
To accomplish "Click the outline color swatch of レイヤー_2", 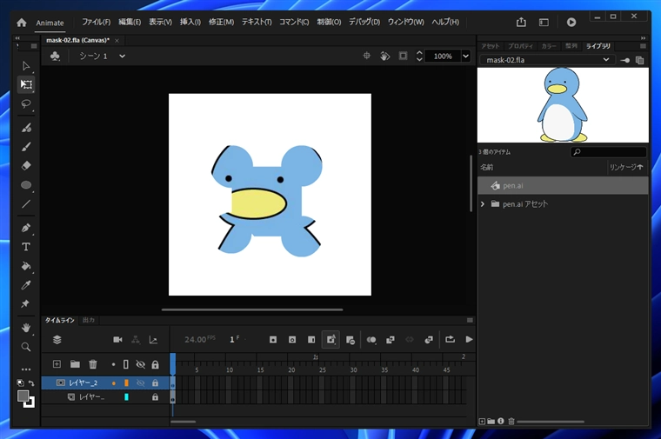I will click(x=126, y=382).
